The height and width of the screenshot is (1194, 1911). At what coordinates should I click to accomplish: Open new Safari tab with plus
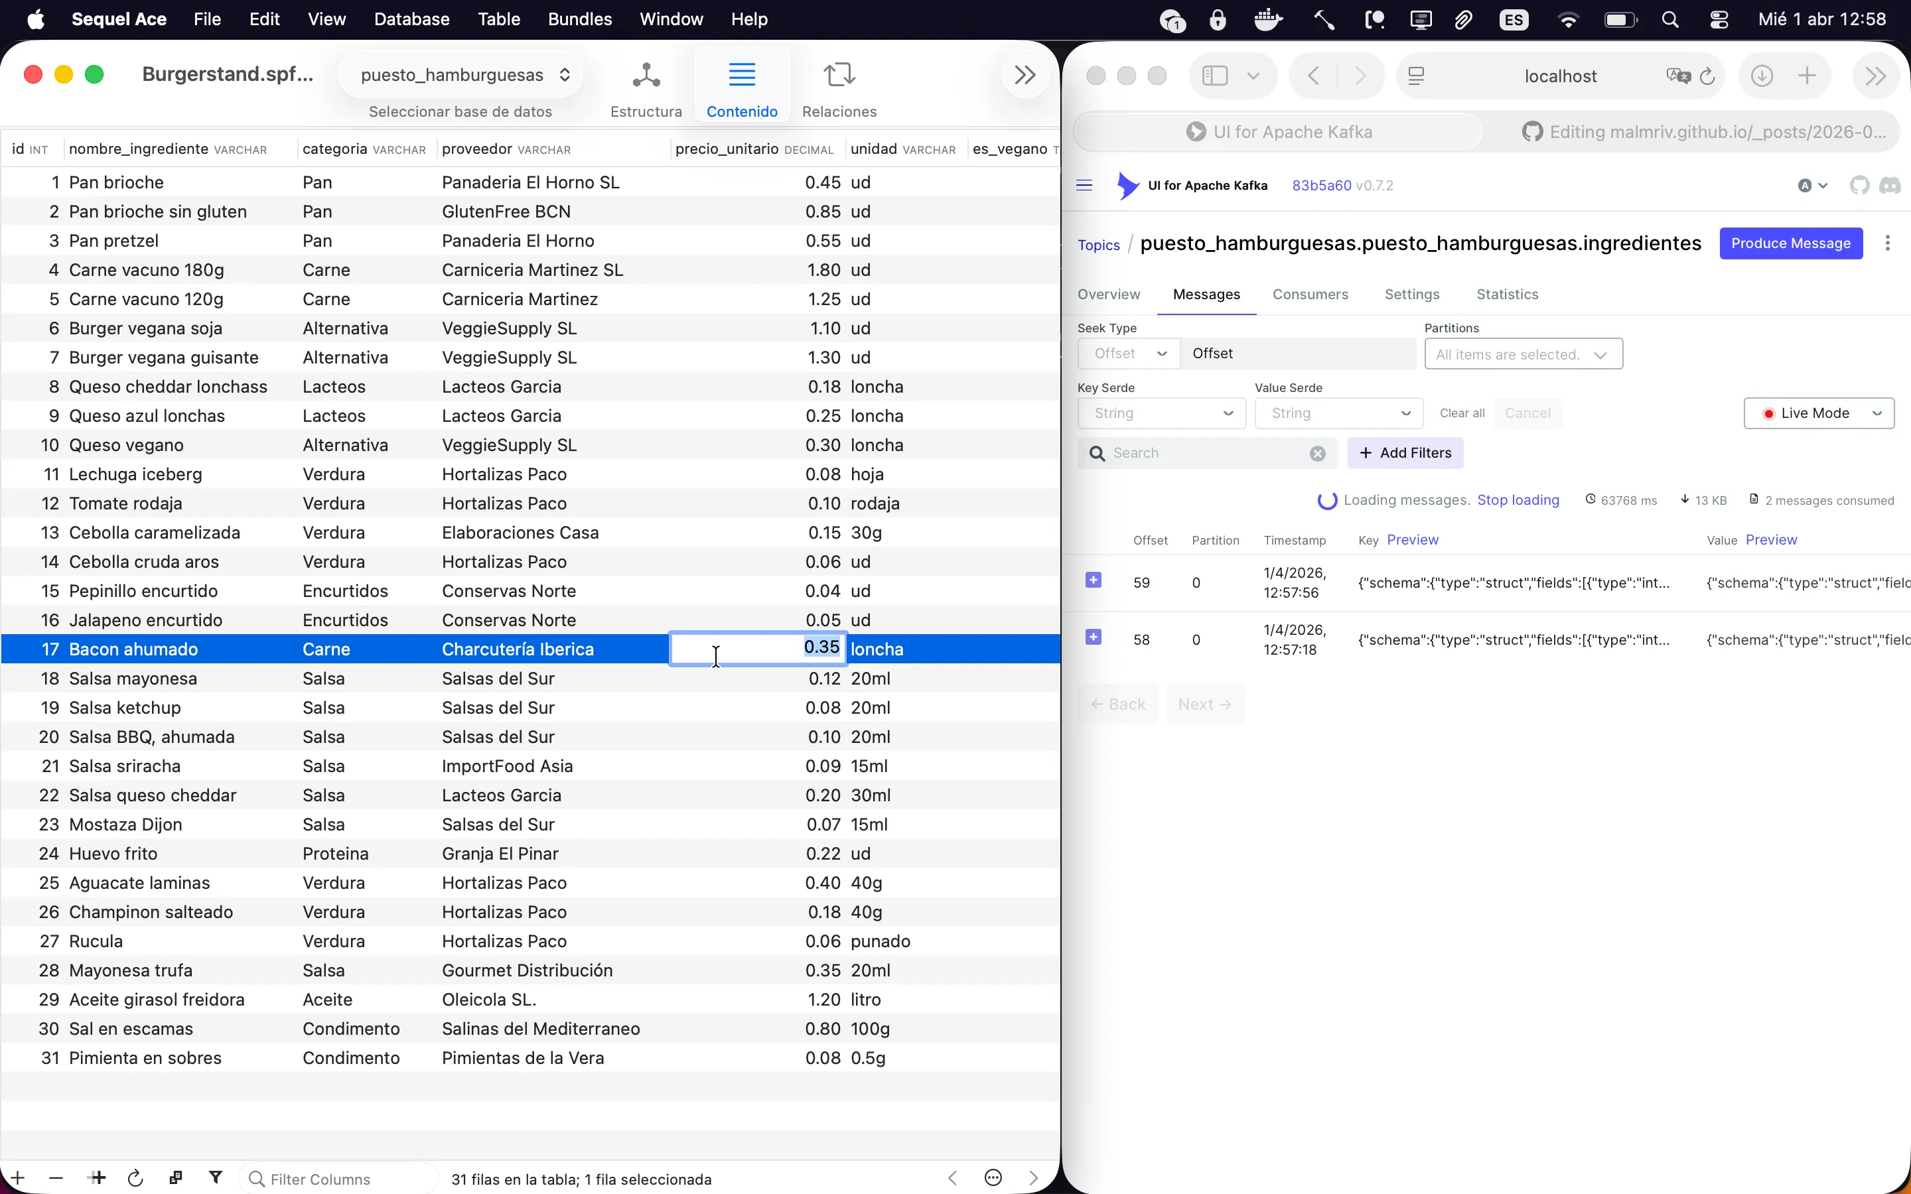[1807, 76]
